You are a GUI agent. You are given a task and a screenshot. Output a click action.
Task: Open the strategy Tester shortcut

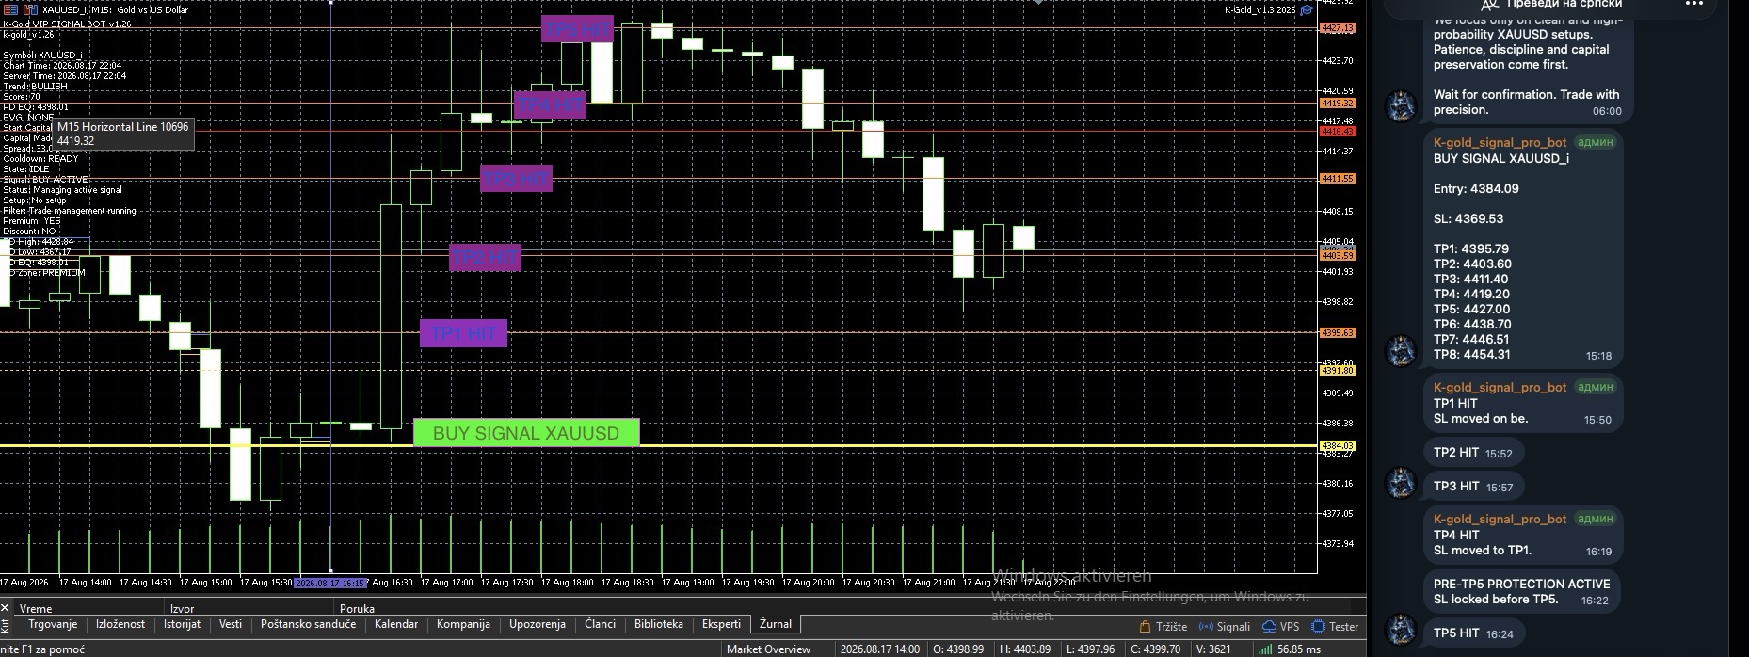(x=1334, y=627)
